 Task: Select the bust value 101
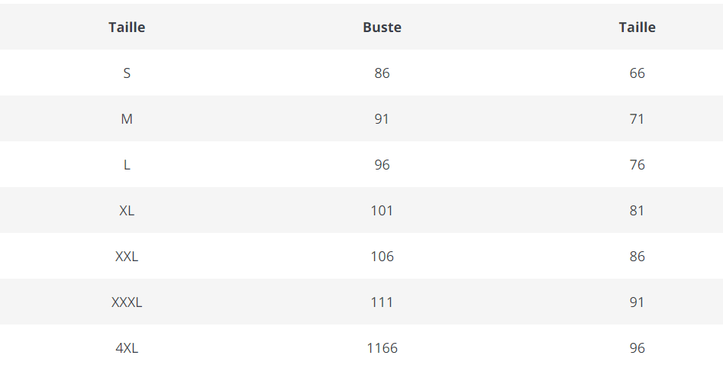[382, 211]
